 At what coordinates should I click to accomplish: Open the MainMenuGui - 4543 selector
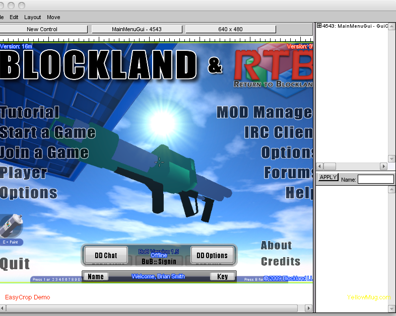click(137, 29)
